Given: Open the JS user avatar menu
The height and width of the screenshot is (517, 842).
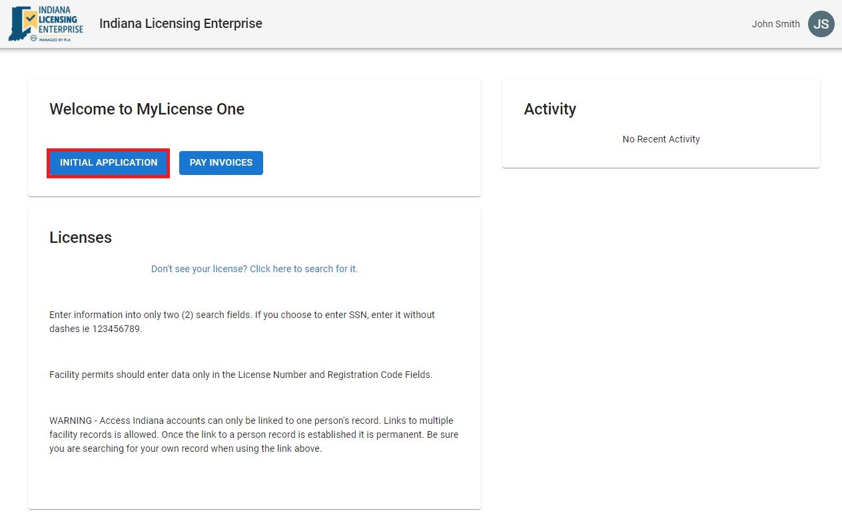Looking at the screenshot, I should click(821, 24).
